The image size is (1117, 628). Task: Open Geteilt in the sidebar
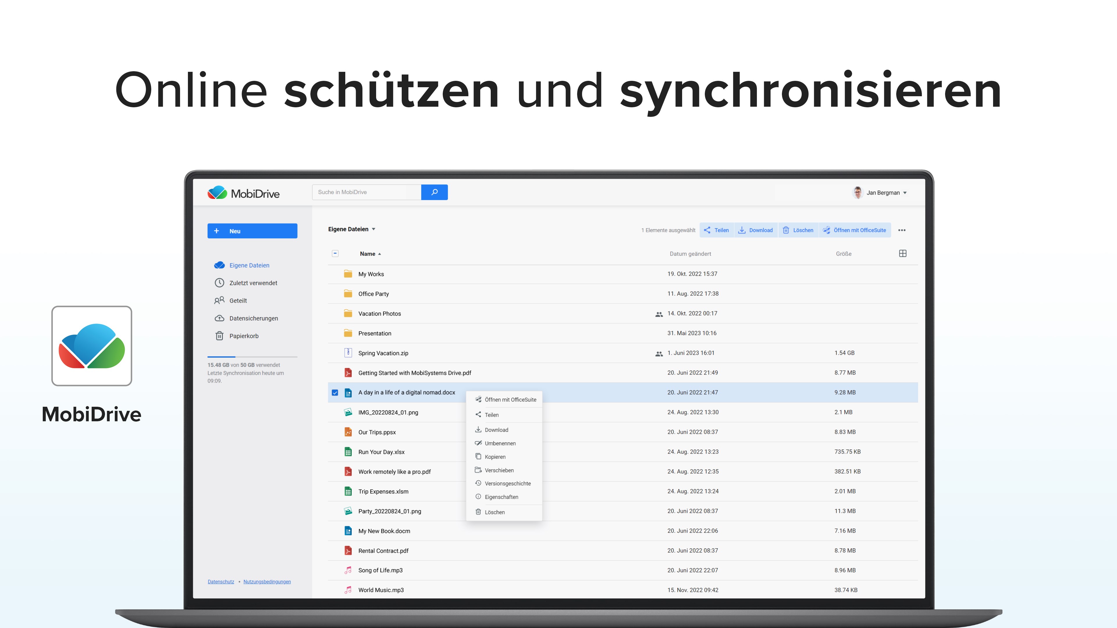click(231, 300)
